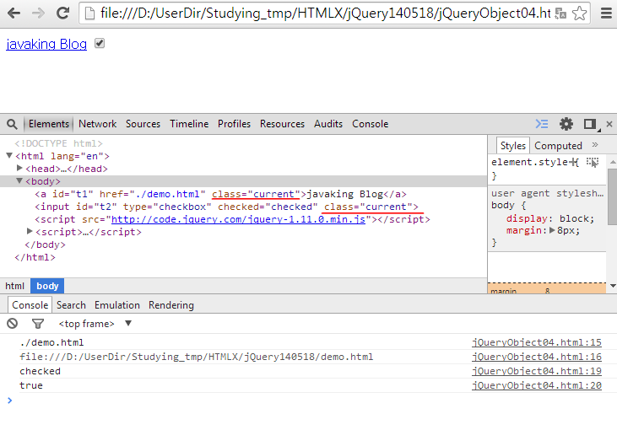This screenshot has height=430, width=617.
Task: Click the dock/undock DevTools icon
Action: tap(590, 124)
